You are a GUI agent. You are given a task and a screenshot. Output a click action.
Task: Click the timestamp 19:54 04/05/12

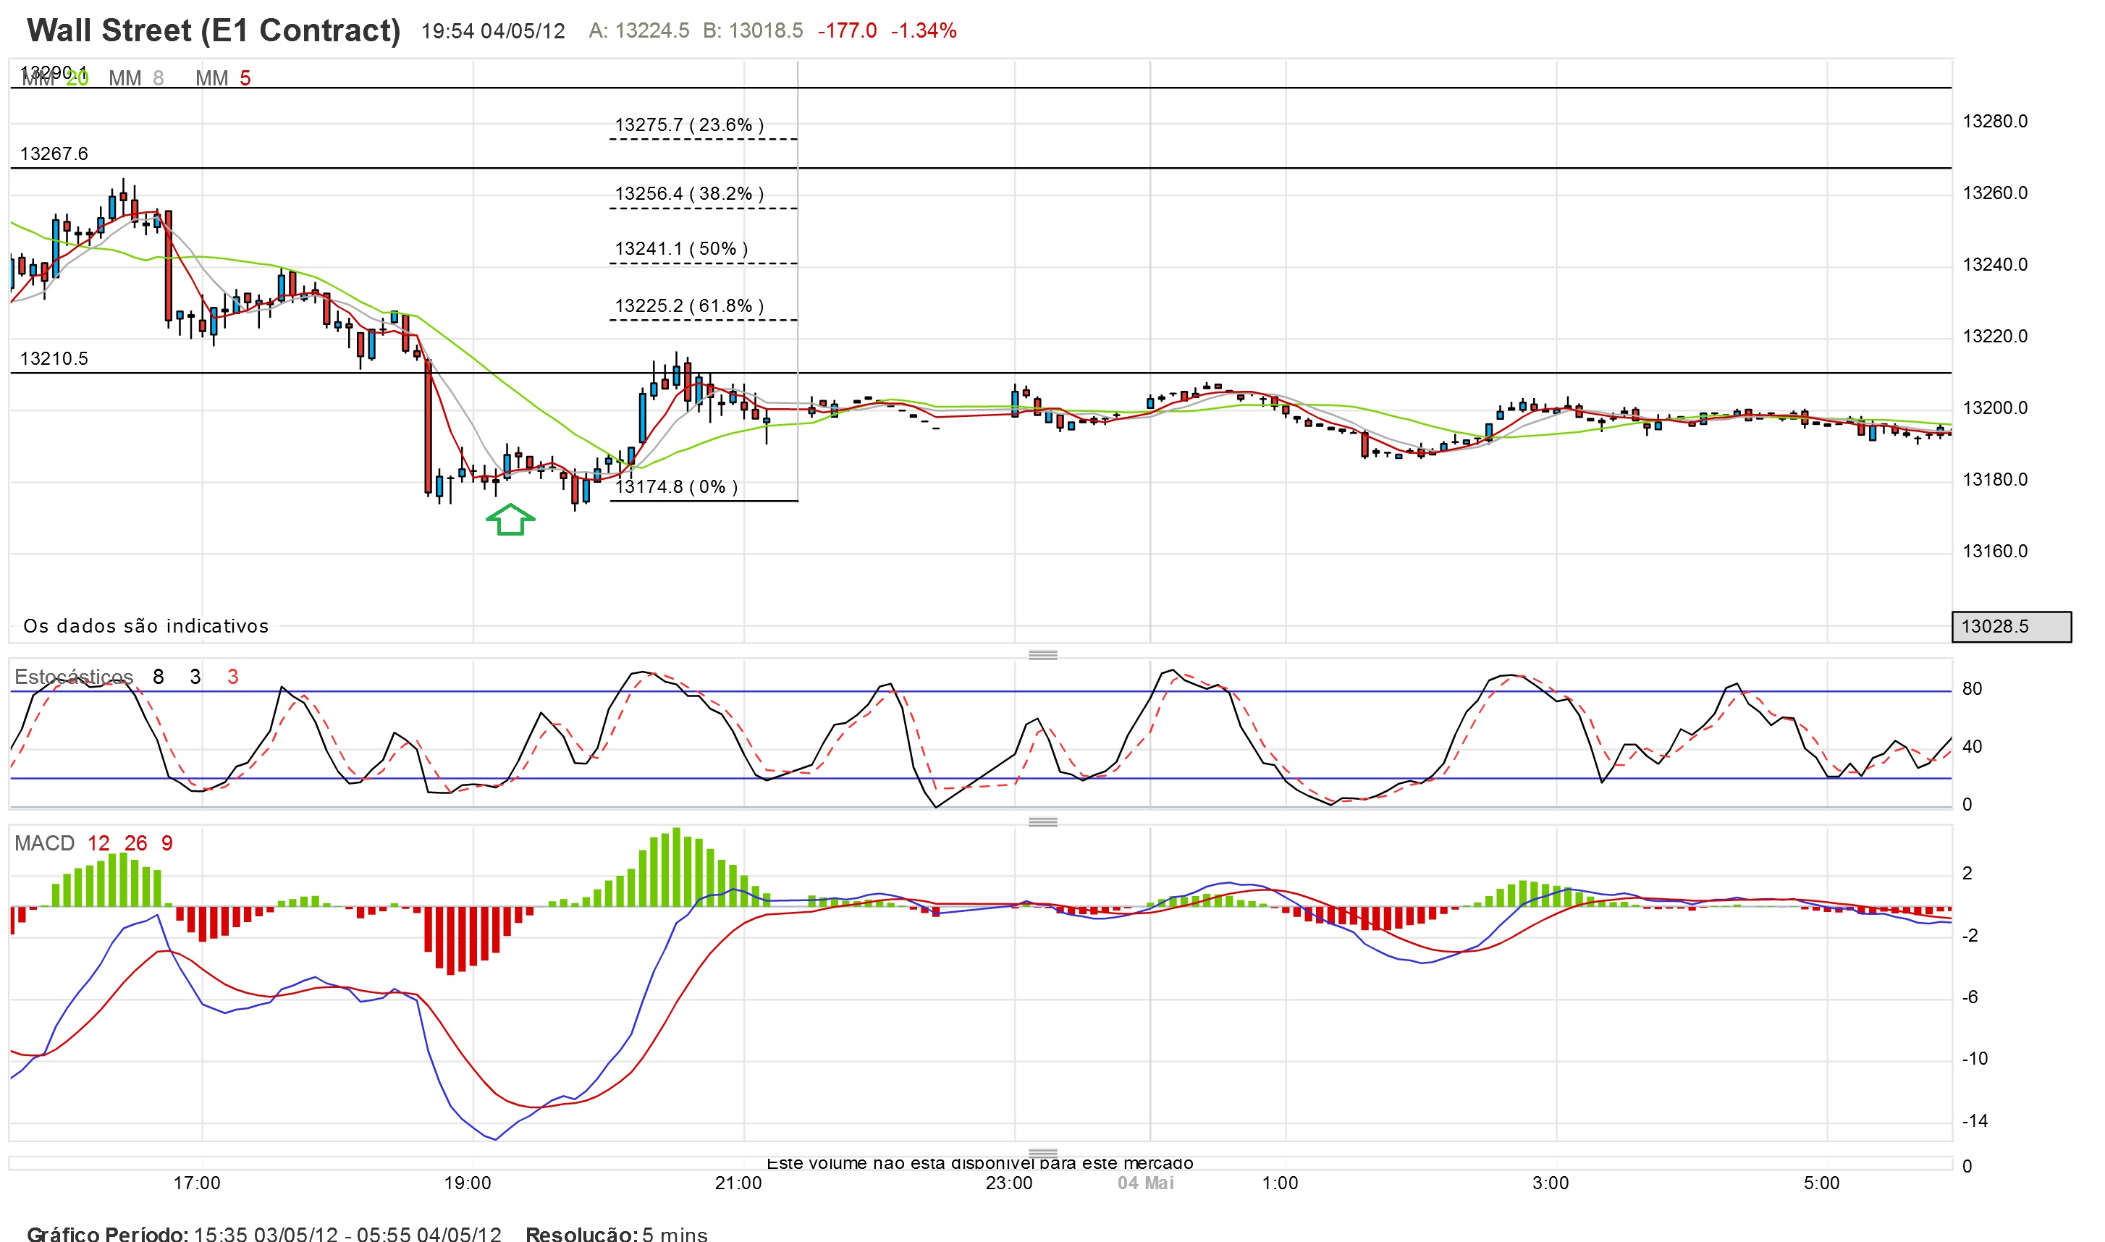pyautogui.click(x=493, y=31)
